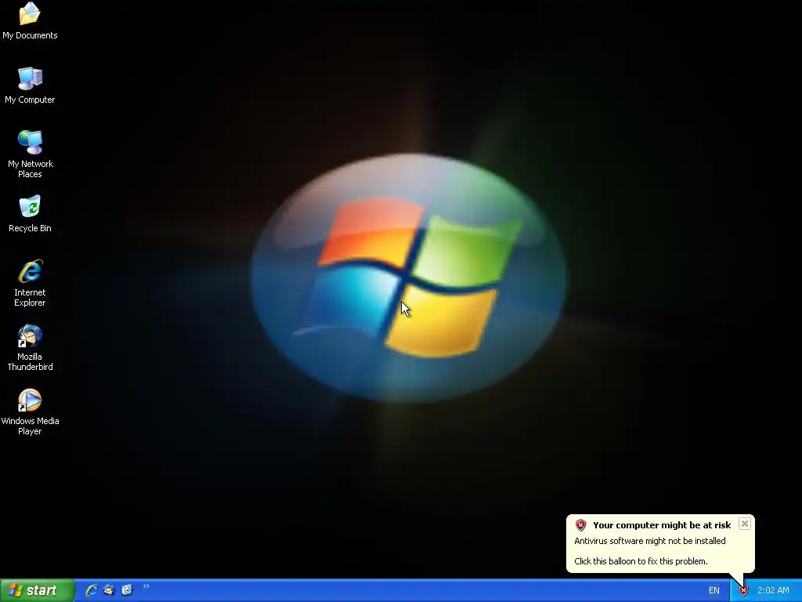Select Windows Media Player desktop shortcut
The width and height of the screenshot is (802, 602).
[x=30, y=412]
